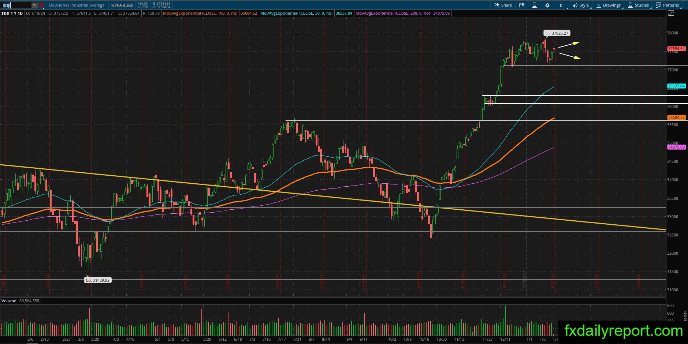The width and height of the screenshot is (688, 344).
Task: Open the symbol selector dropdown arrow
Action: (x=34, y=5)
